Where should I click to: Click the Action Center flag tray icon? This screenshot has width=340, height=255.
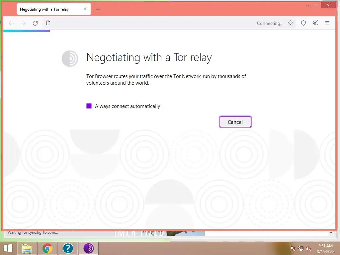[293, 249]
